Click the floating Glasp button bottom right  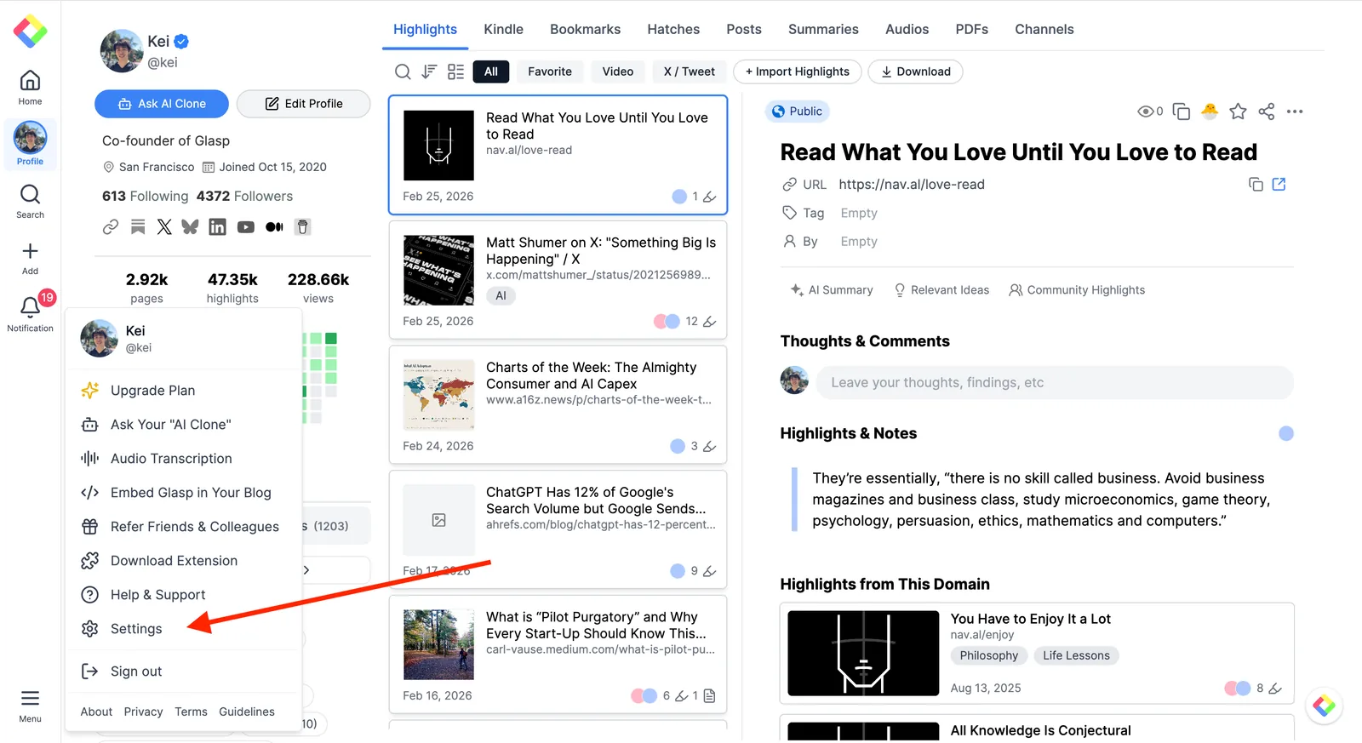click(1324, 706)
